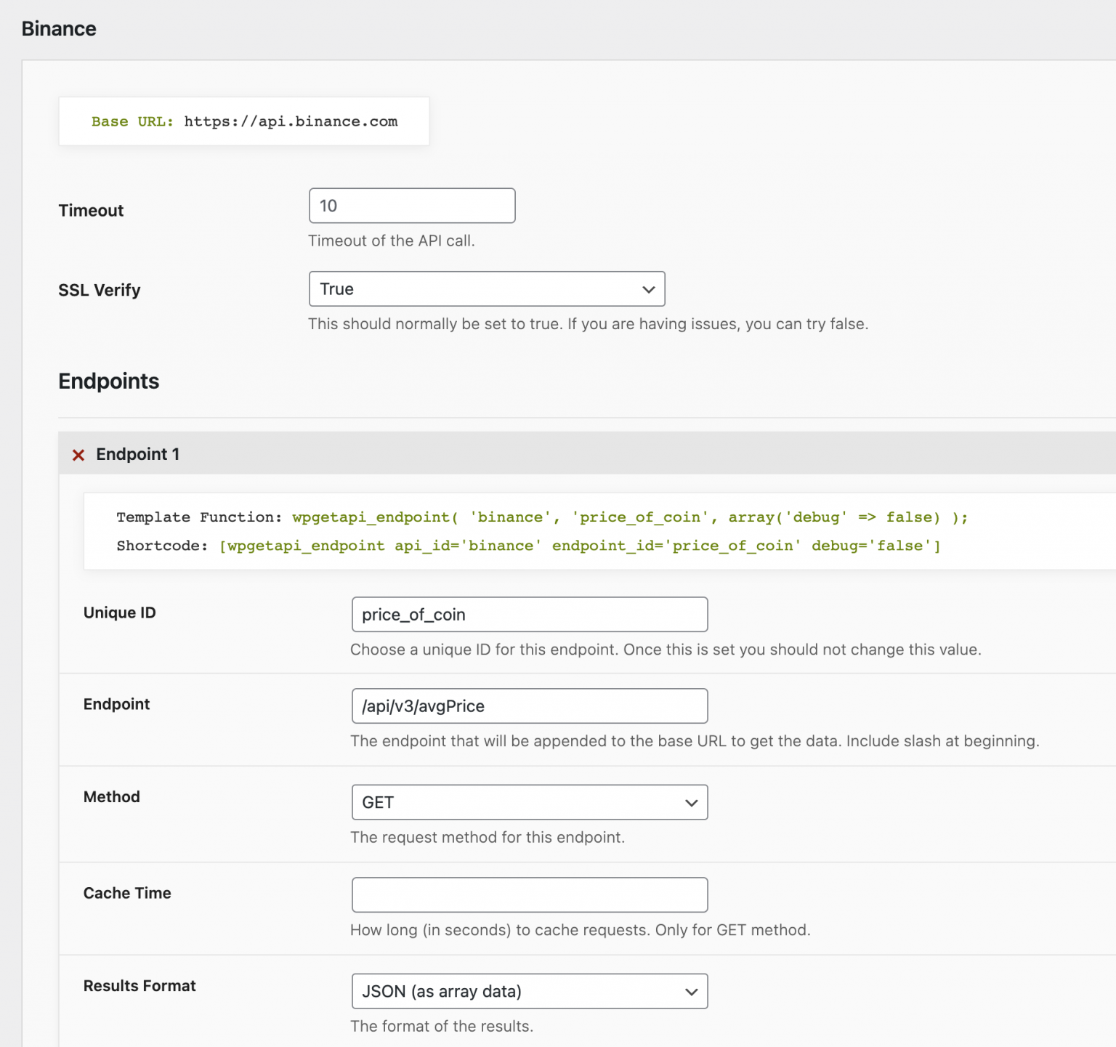Click the empty Cache Time field
Screen dimensions: 1116x1047
click(x=529, y=894)
